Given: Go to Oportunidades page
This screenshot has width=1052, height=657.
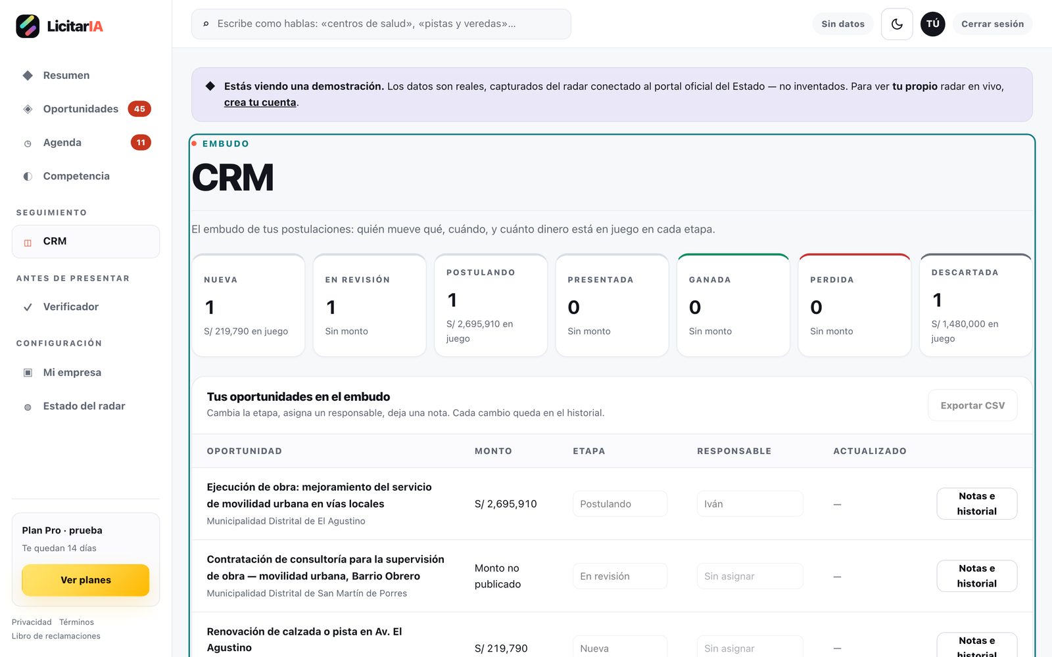Looking at the screenshot, I should 85,109.
